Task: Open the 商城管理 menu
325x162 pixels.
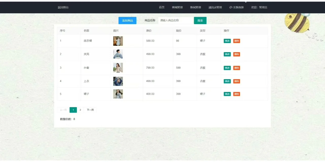Action: point(177,7)
